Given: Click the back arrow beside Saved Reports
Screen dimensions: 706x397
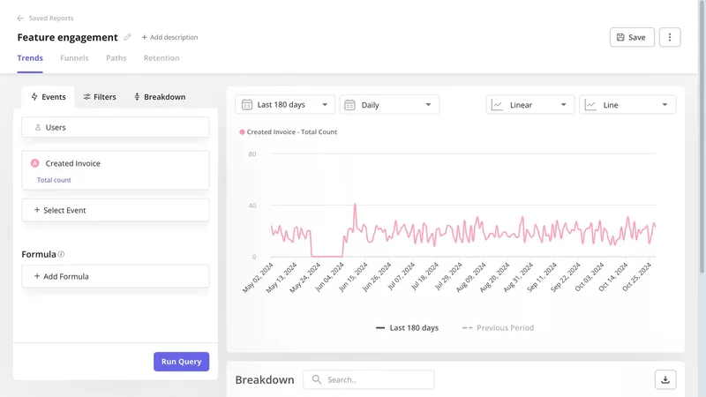Looking at the screenshot, I should 20,18.
